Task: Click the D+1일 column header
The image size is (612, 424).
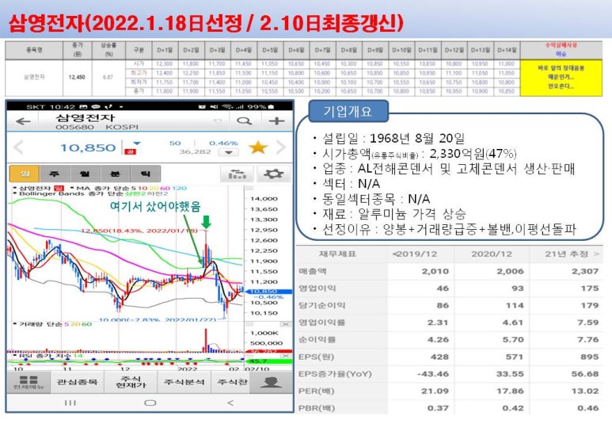Action: 165,50
